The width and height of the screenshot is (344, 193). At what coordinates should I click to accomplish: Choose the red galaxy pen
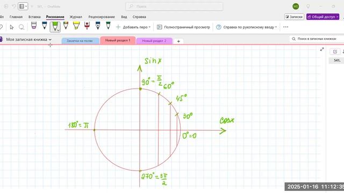point(87,26)
